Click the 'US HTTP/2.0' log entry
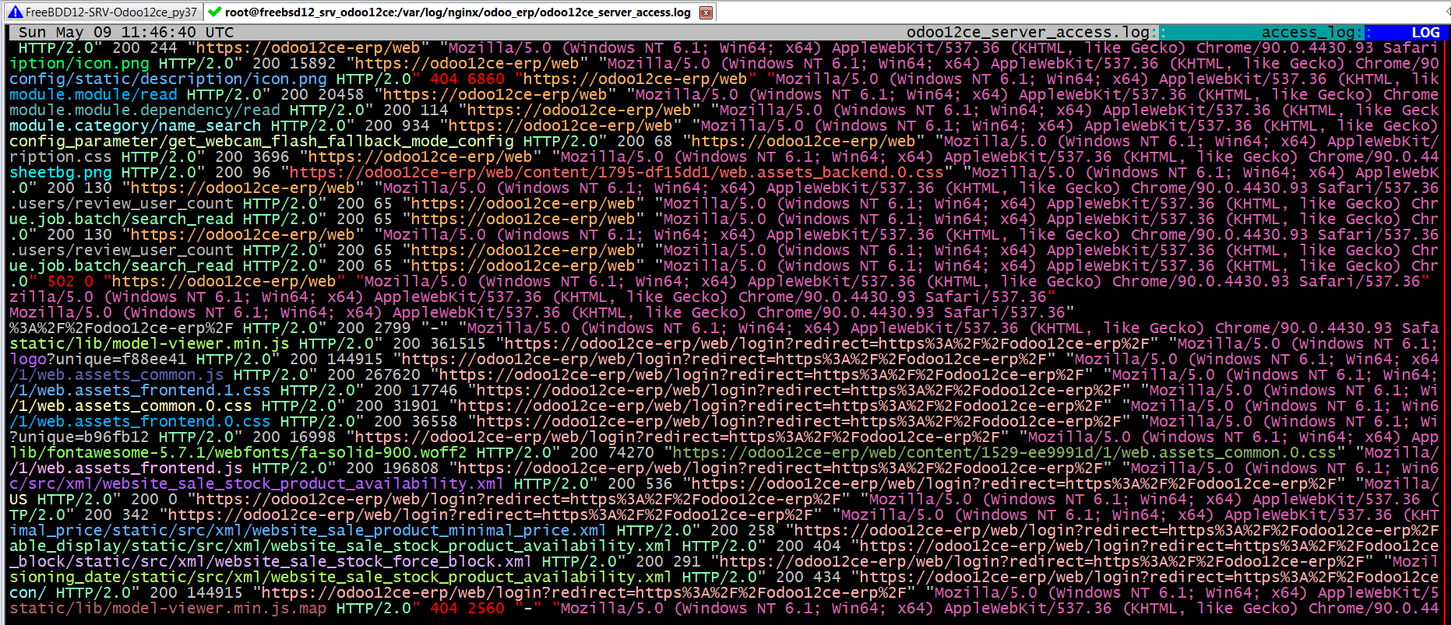Viewport: 1451px width, 625px height. (60, 499)
